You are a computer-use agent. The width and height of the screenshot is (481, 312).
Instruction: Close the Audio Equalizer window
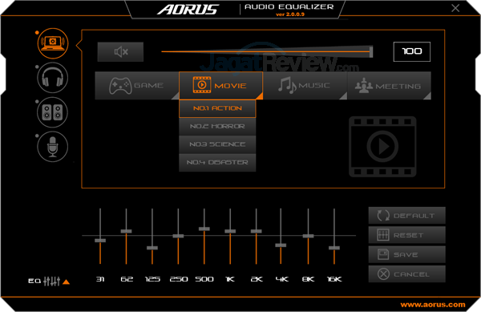pyautogui.click(x=455, y=8)
